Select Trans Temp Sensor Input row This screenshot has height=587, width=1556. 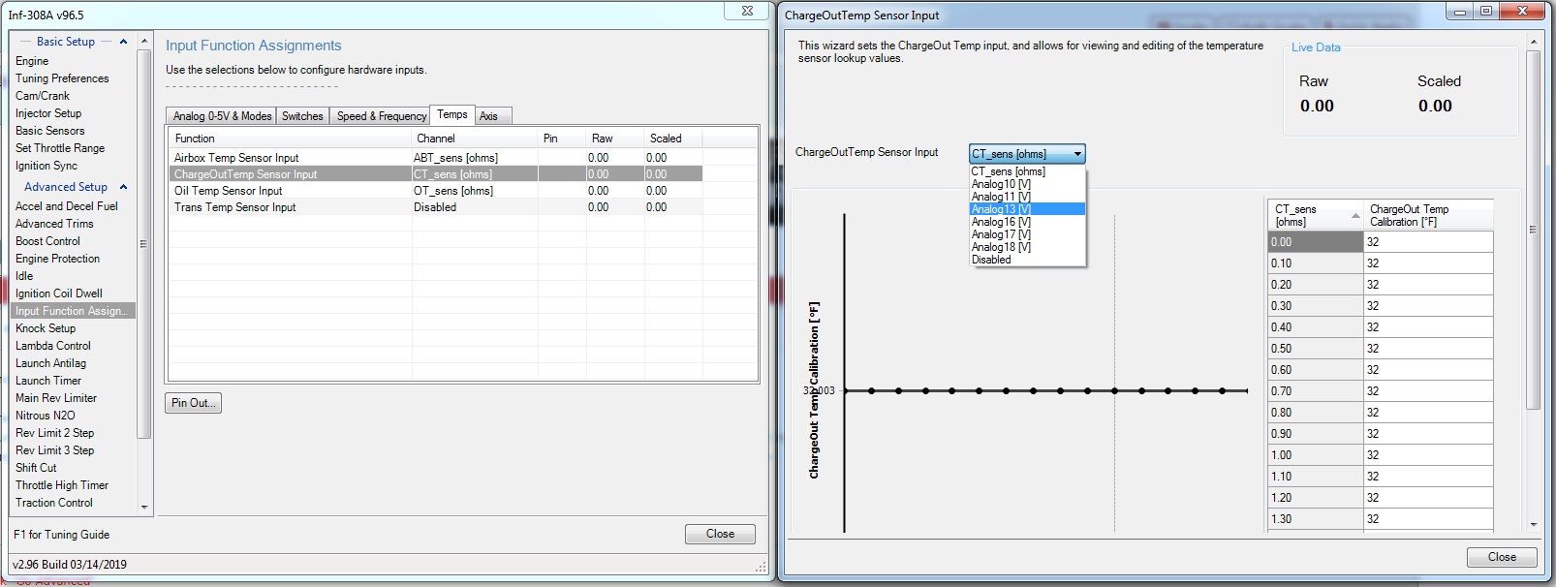pyautogui.click(x=436, y=207)
